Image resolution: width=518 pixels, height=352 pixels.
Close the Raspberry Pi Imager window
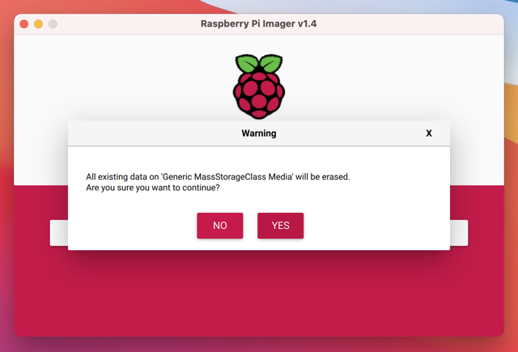point(24,24)
